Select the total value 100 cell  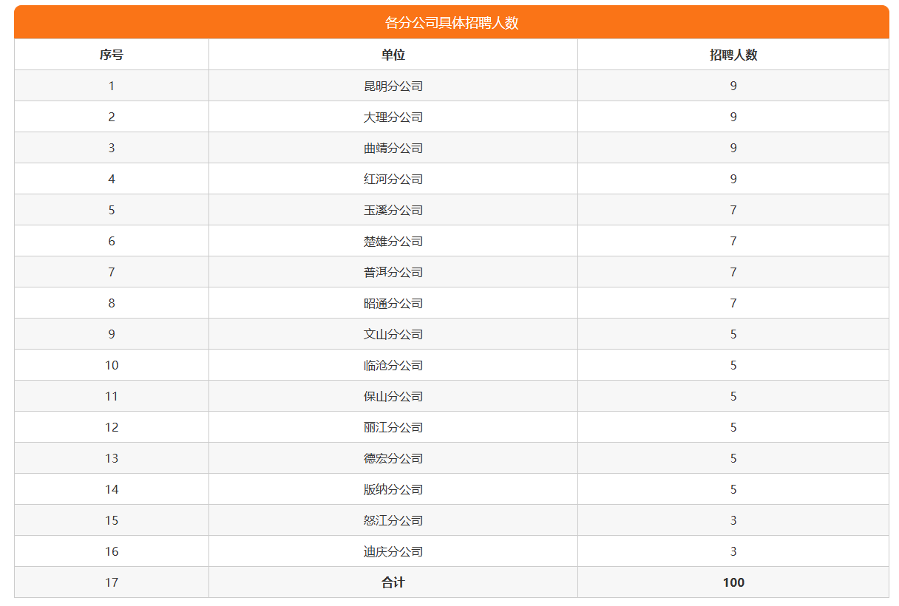pos(733,582)
